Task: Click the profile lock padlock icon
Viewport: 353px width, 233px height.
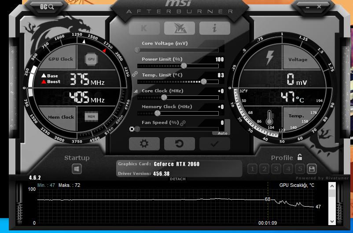Action: [300, 157]
